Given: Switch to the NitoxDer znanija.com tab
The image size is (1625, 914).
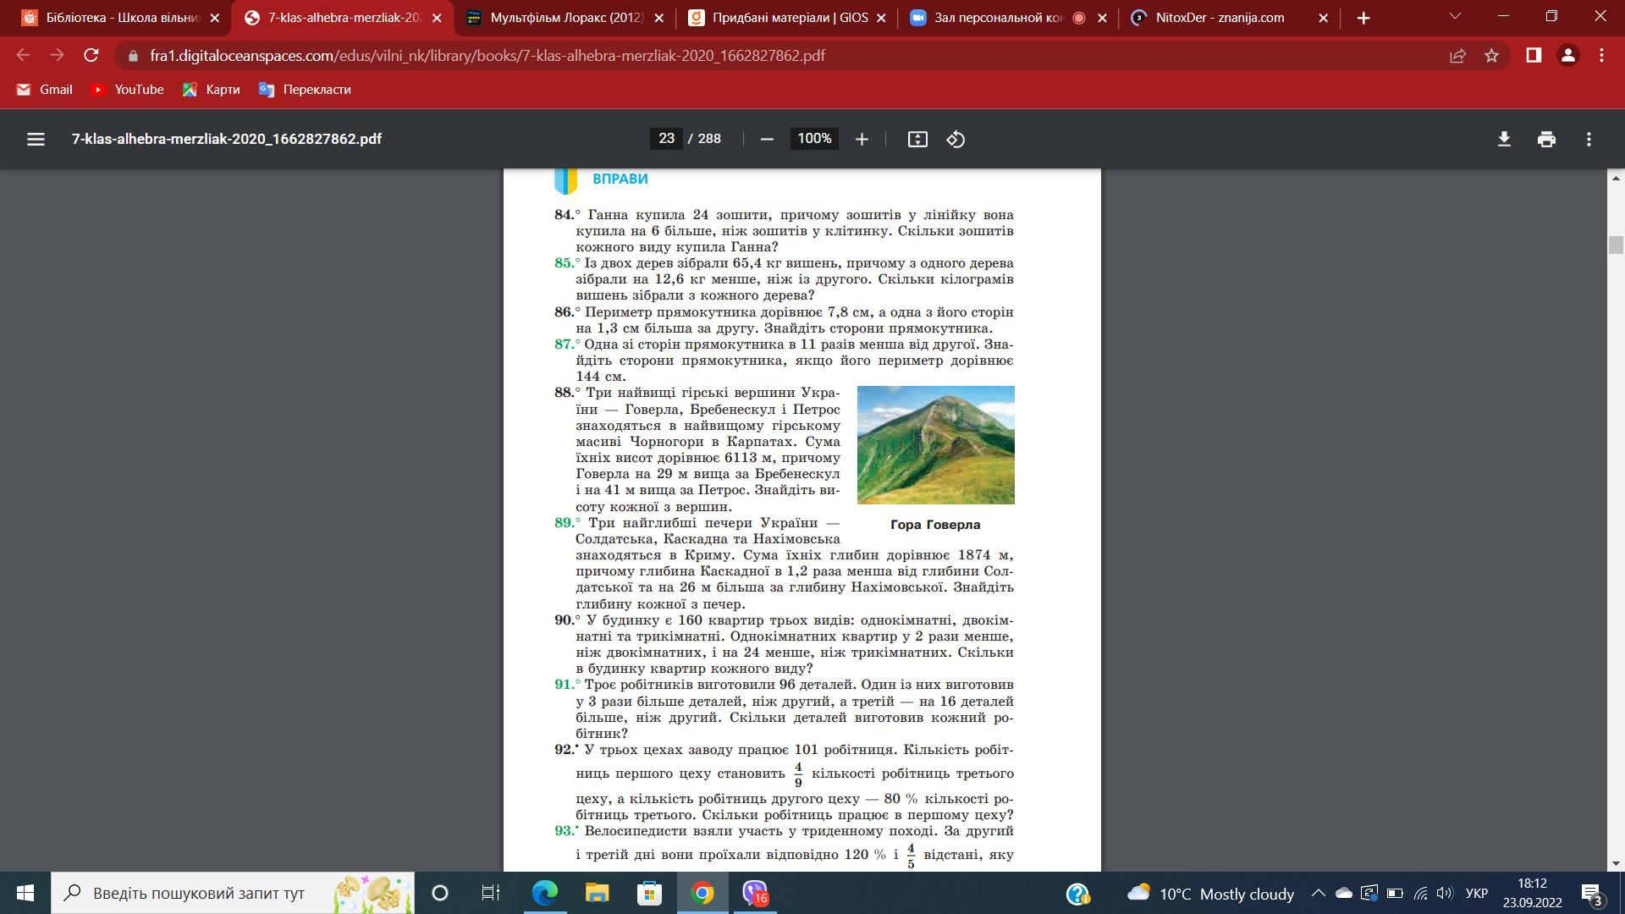Looking at the screenshot, I should click(1219, 18).
